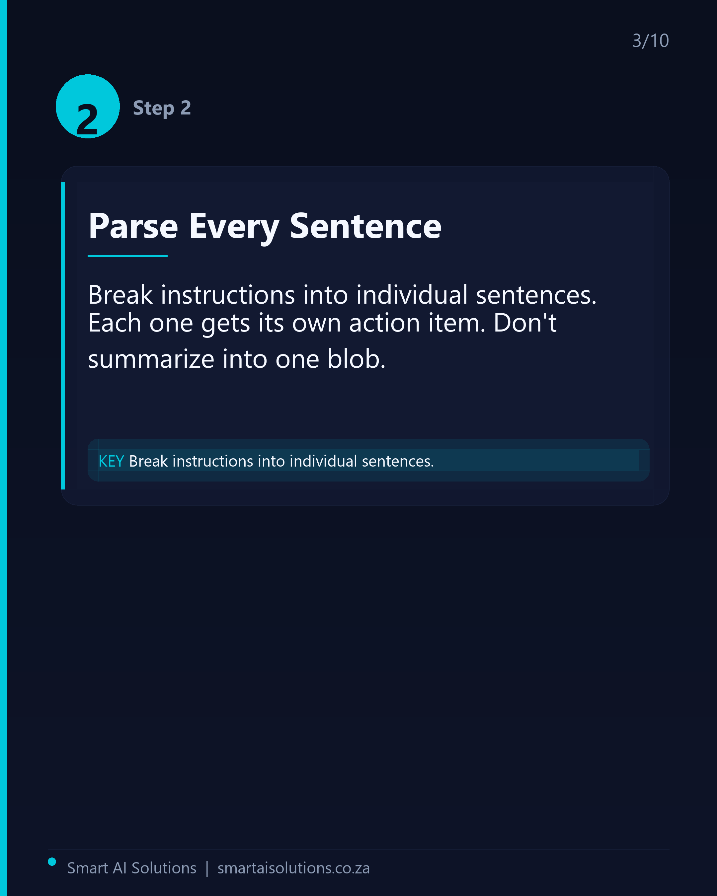Click the empty area at the end of the KEY box
Viewport: 717px width, 896px height.
[x=540, y=461]
